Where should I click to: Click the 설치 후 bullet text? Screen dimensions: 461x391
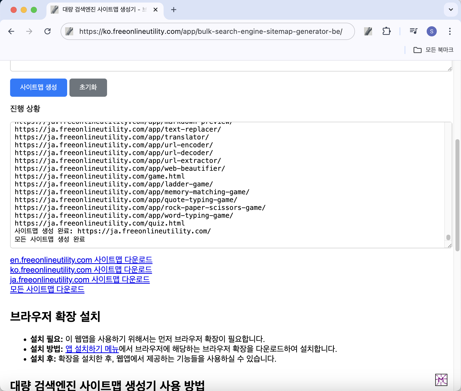(153, 359)
